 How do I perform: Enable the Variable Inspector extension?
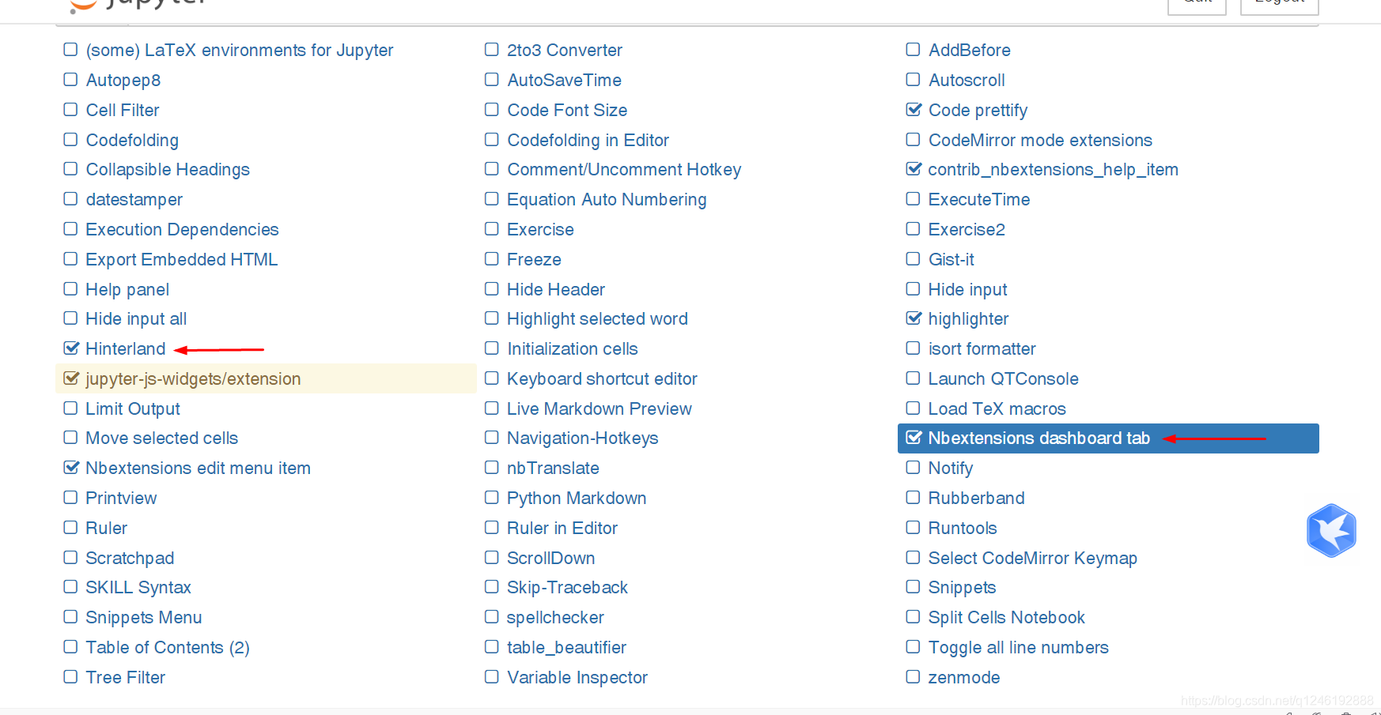[491, 676]
